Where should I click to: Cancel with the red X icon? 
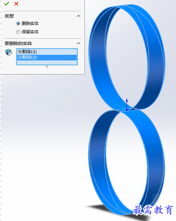[x=16, y=4]
